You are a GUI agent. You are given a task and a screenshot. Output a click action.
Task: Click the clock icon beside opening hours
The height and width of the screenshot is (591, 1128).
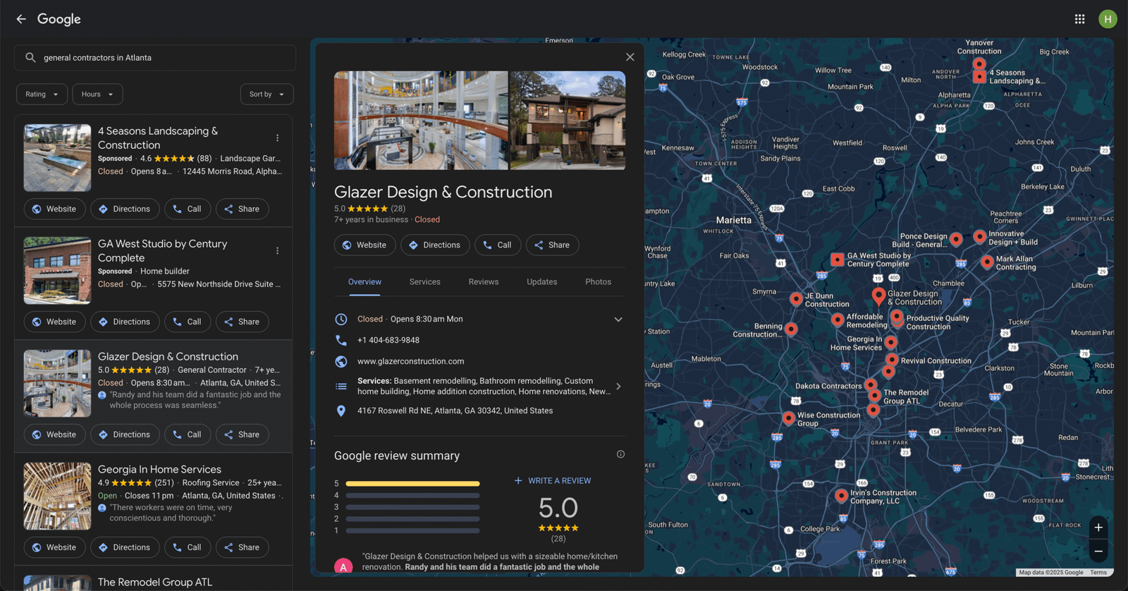(341, 319)
